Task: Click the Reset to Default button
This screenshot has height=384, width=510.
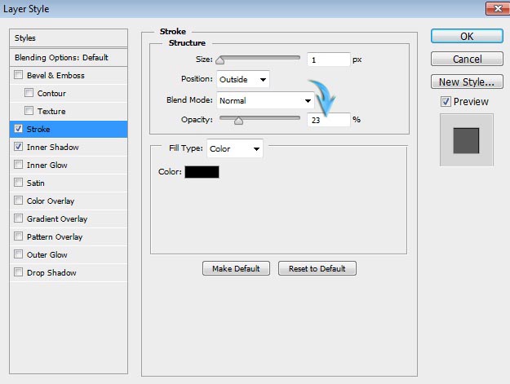Action: click(317, 269)
